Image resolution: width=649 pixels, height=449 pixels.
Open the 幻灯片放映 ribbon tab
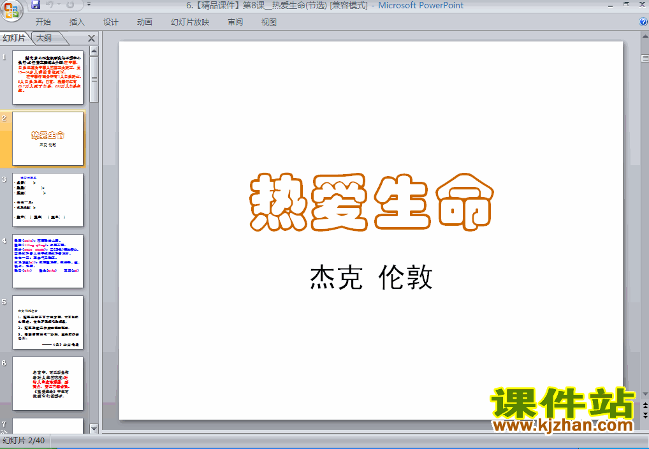click(190, 22)
